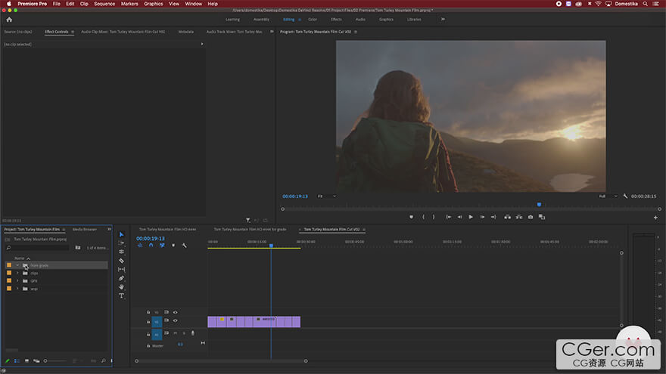Expand the clips bin in Project panel
This screenshot has height=374, width=666.
pyautogui.click(x=17, y=273)
